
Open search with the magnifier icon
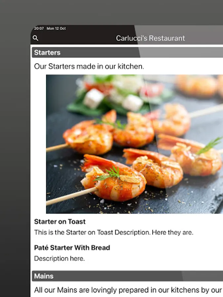click(35, 38)
